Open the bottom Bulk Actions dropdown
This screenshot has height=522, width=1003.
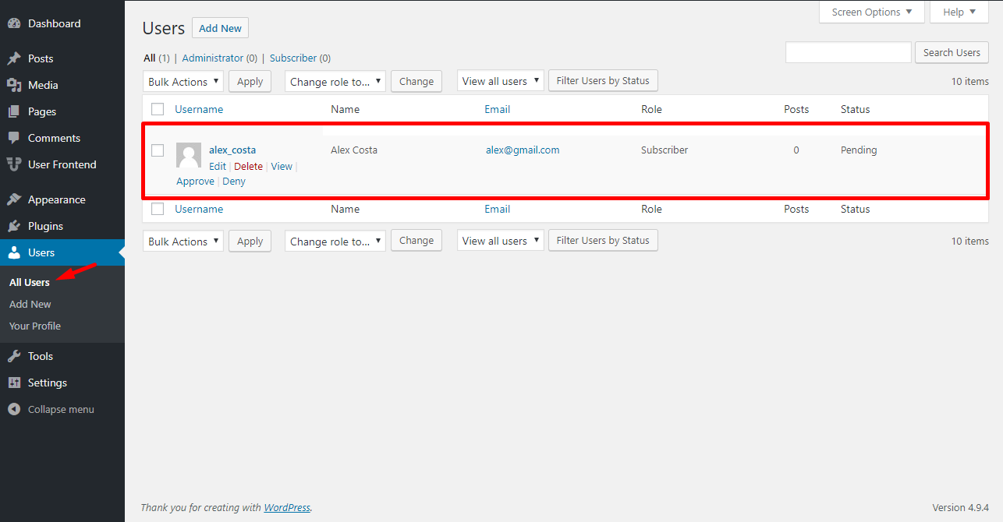click(x=183, y=241)
